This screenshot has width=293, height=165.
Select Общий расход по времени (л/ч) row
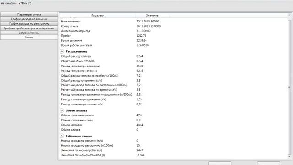174,81
